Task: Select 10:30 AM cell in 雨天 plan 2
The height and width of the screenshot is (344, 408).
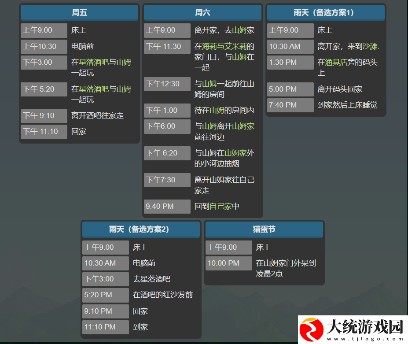Action: [106, 263]
